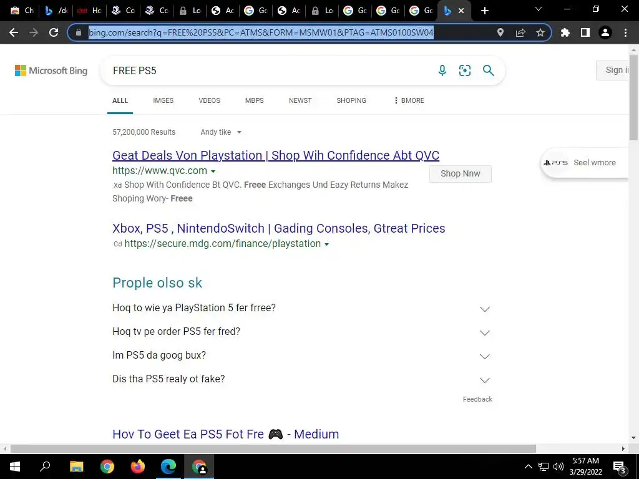Reload the page with refresh icon
This screenshot has height=479, width=639.
click(x=54, y=32)
